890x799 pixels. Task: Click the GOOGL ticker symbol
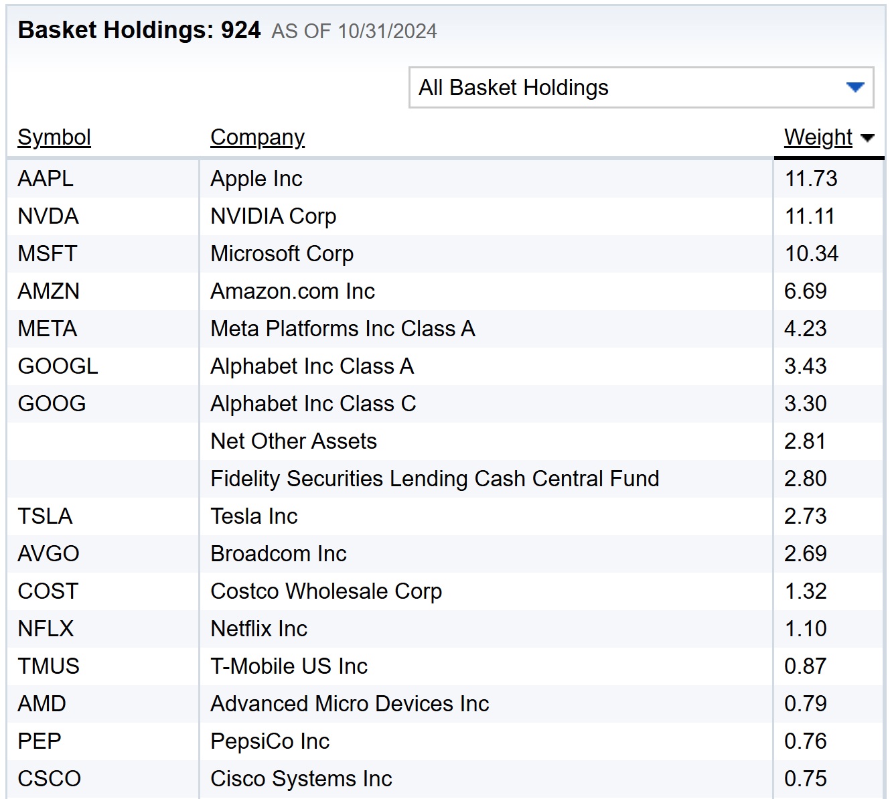pos(58,366)
